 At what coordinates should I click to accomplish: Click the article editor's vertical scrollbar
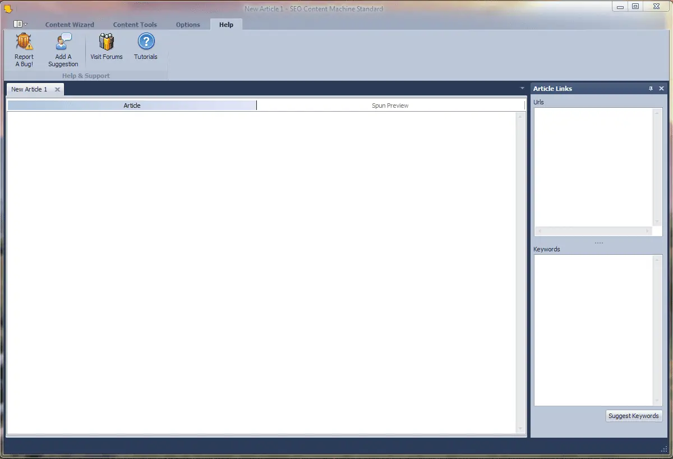click(x=520, y=273)
